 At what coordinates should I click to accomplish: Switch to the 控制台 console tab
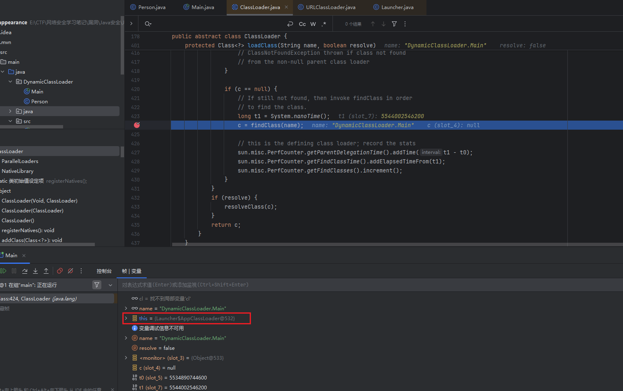click(104, 271)
